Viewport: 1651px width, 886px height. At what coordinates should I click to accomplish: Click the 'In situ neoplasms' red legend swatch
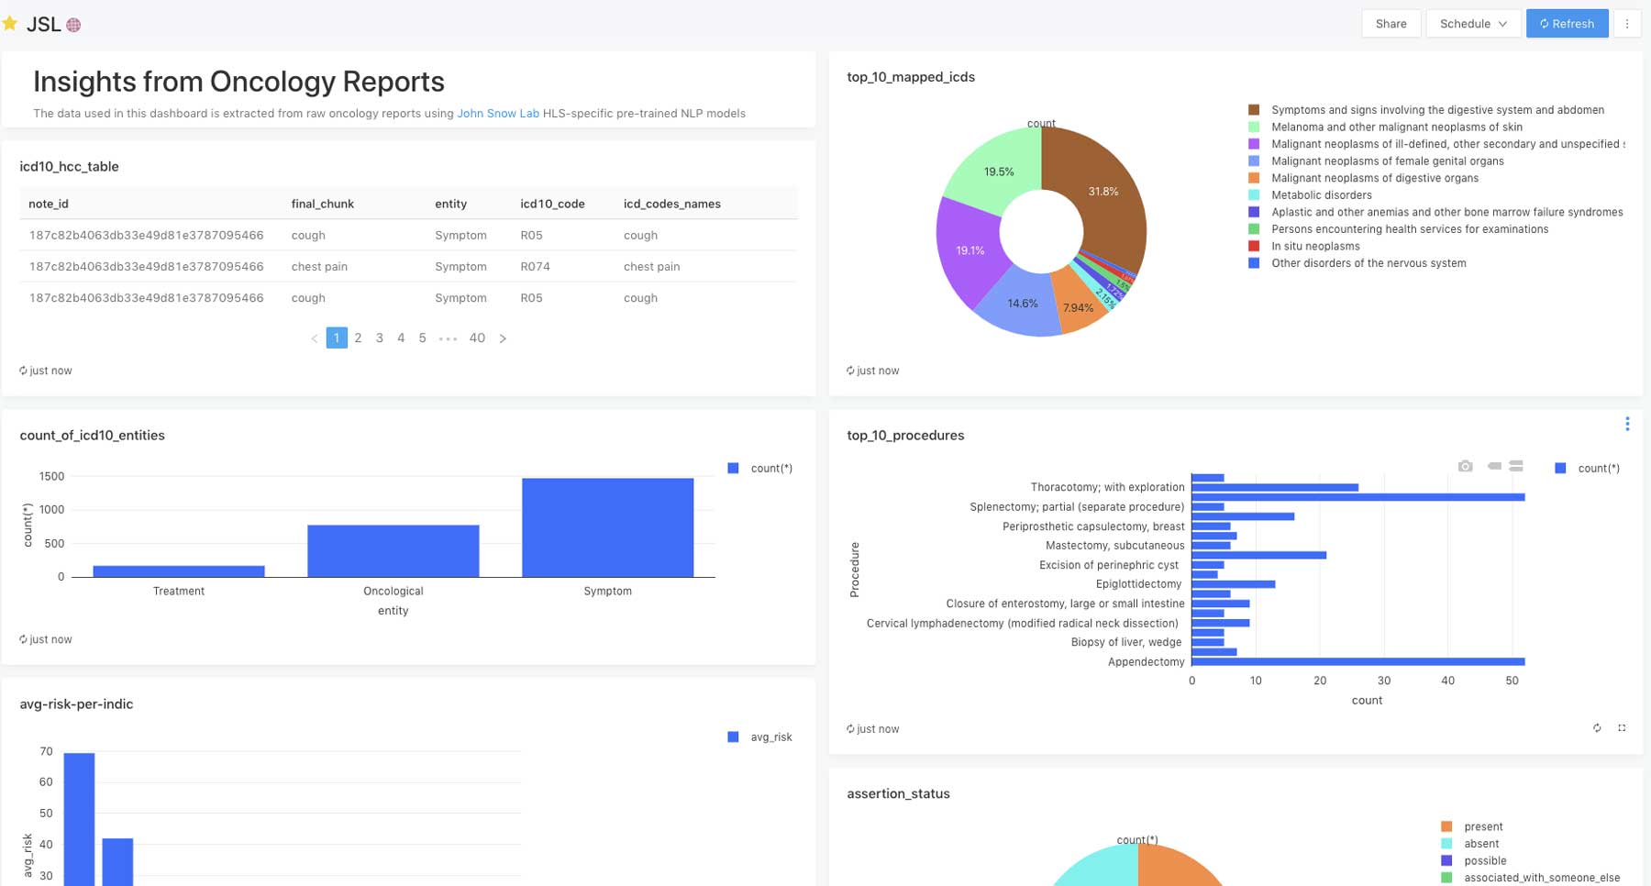pos(1254,247)
